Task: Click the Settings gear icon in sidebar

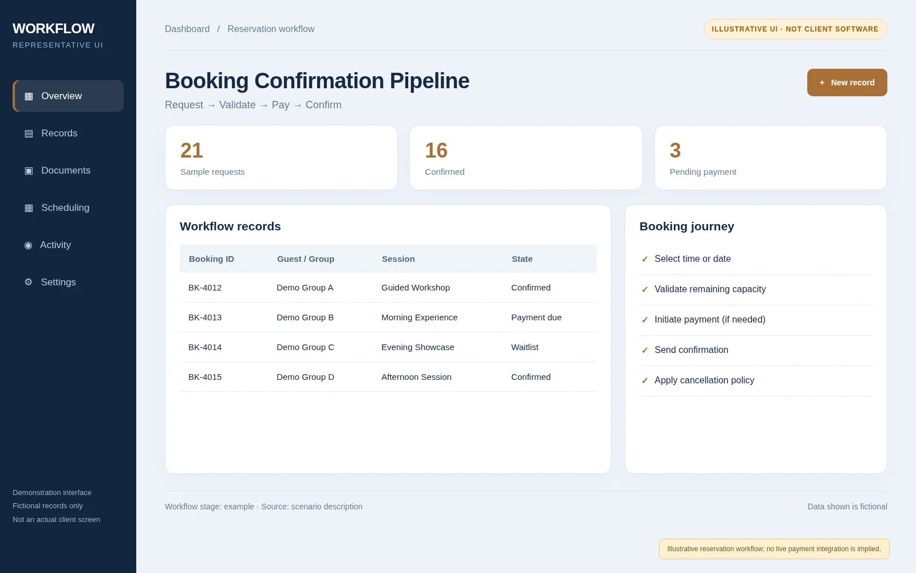Action: [28, 282]
